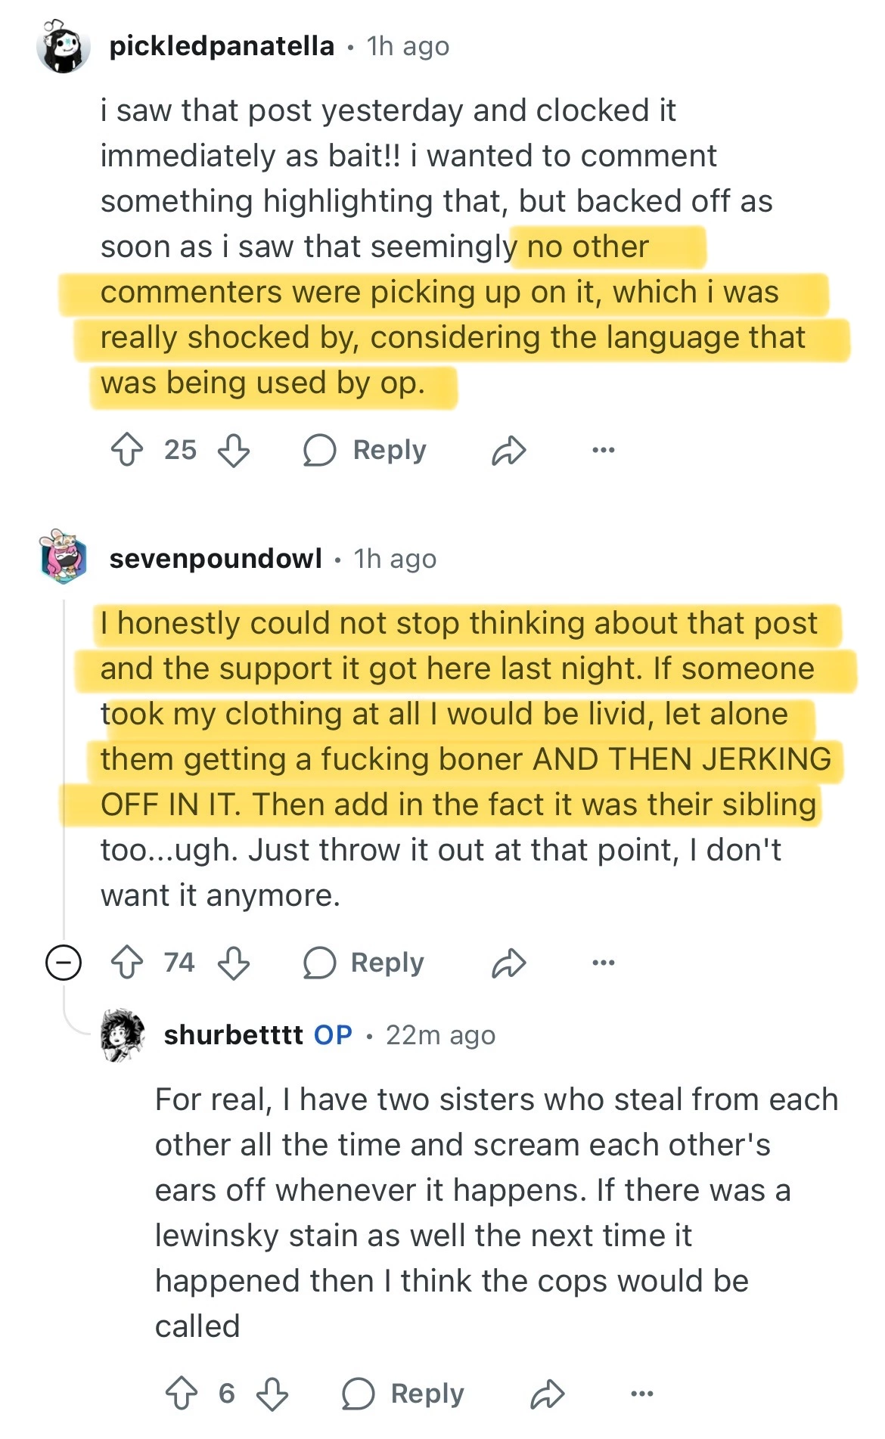The width and height of the screenshot is (885, 1439).
Task: Open more options on shurbetttt's reply
Action: point(641,1394)
